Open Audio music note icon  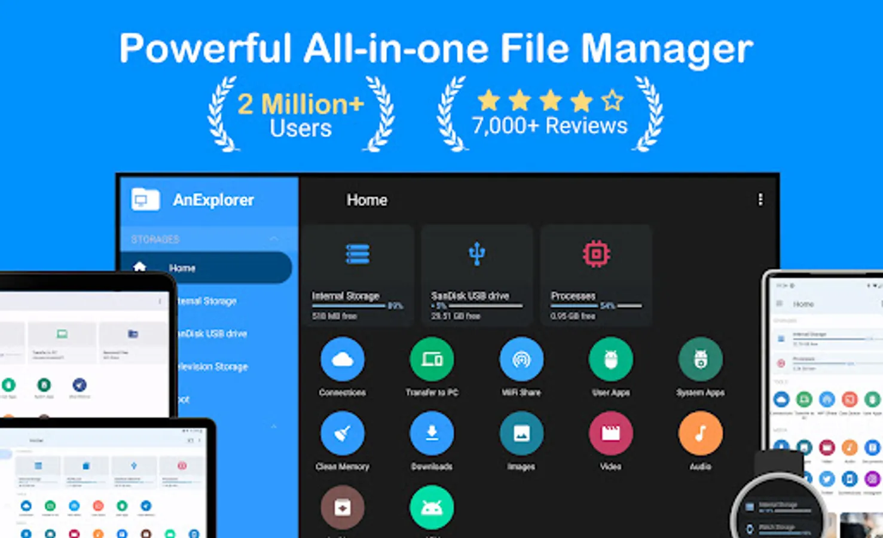700,433
